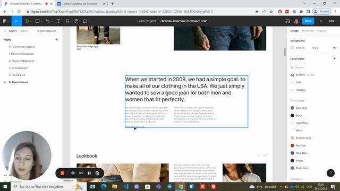The width and height of the screenshot is (340, 191).
Task: Select the Indigo color style
Action: [297, 160]
